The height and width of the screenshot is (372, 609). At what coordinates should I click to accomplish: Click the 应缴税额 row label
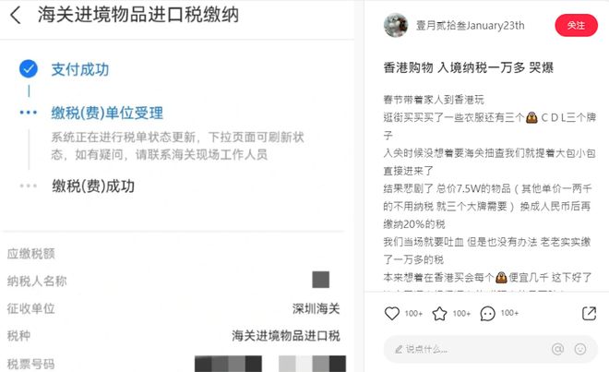(x=31, y=254)
